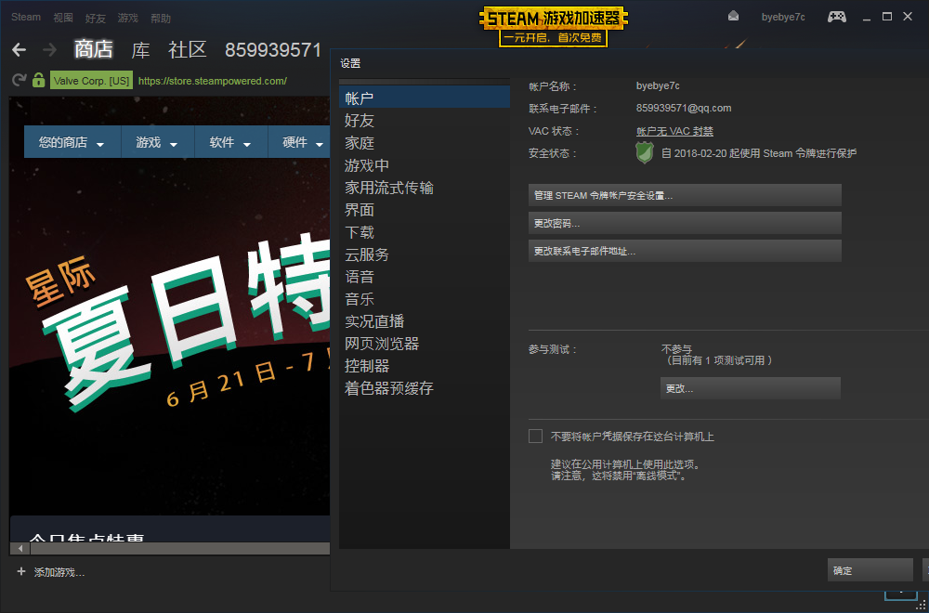Open the 859939571 profile tab
The height and width of the screenshot is (613, 929).
(273, 50)
